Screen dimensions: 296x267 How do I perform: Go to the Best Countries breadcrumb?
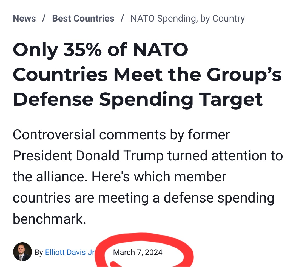83,19
